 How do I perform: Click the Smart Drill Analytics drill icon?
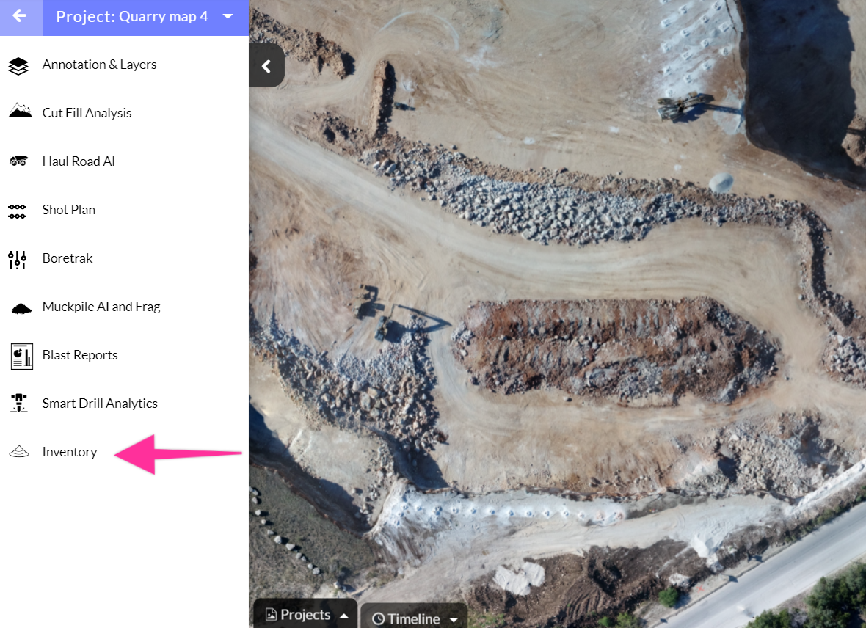19,403
